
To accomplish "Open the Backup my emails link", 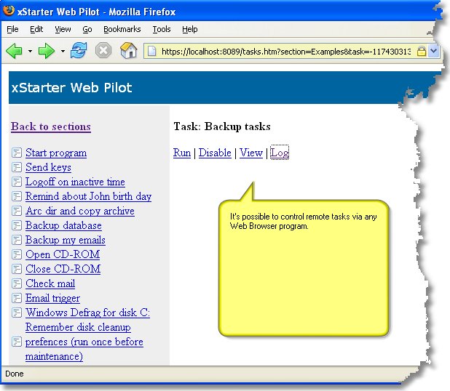I will pos(66,240).
